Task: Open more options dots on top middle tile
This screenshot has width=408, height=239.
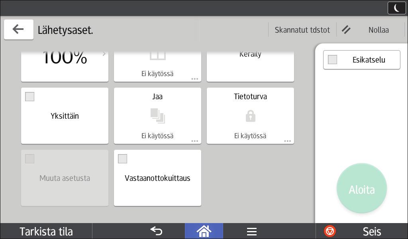Action: pyautogui.click(x=194, y=79)
